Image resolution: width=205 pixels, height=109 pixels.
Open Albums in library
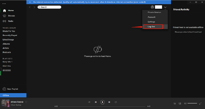coord(6,44)
